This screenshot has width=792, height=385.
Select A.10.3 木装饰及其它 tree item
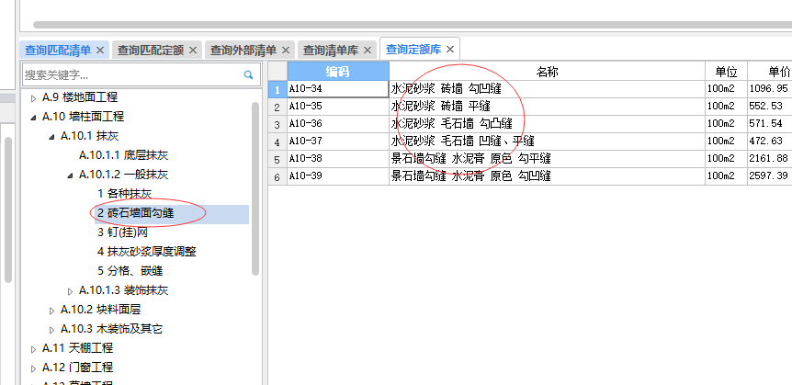pyautogui.click(x=111, y=330)
